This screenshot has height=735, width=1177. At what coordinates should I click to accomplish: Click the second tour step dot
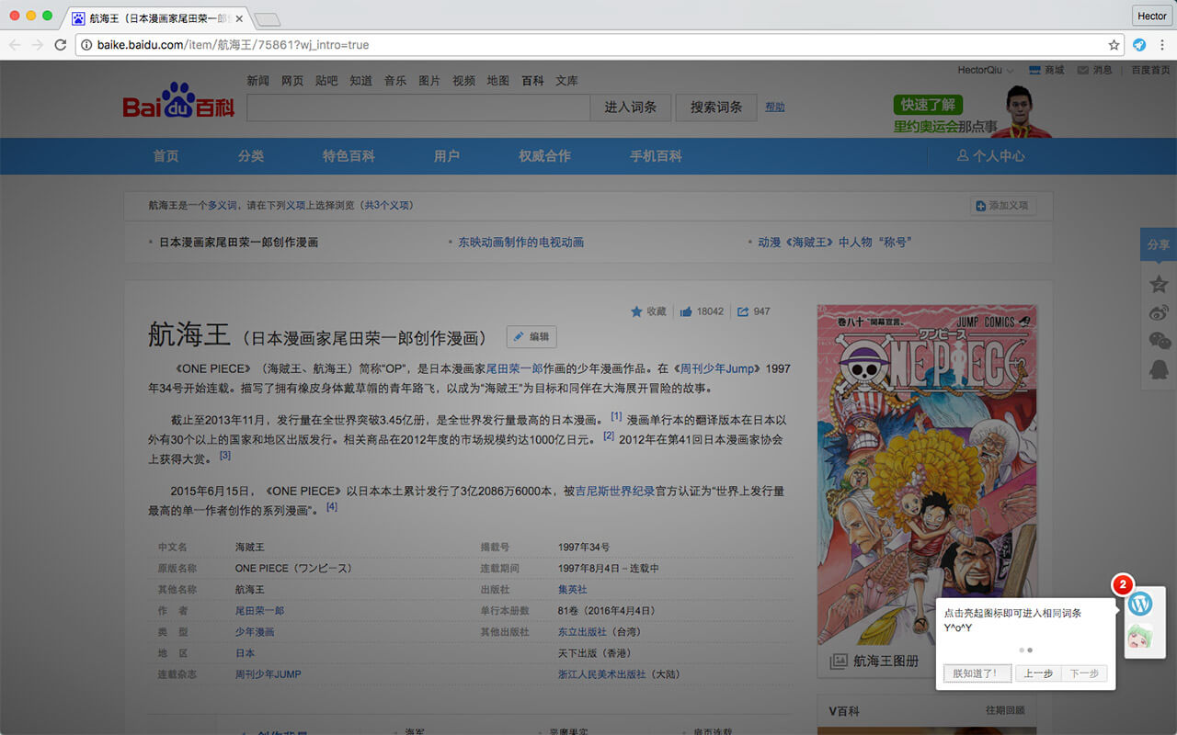[1030, 650]
